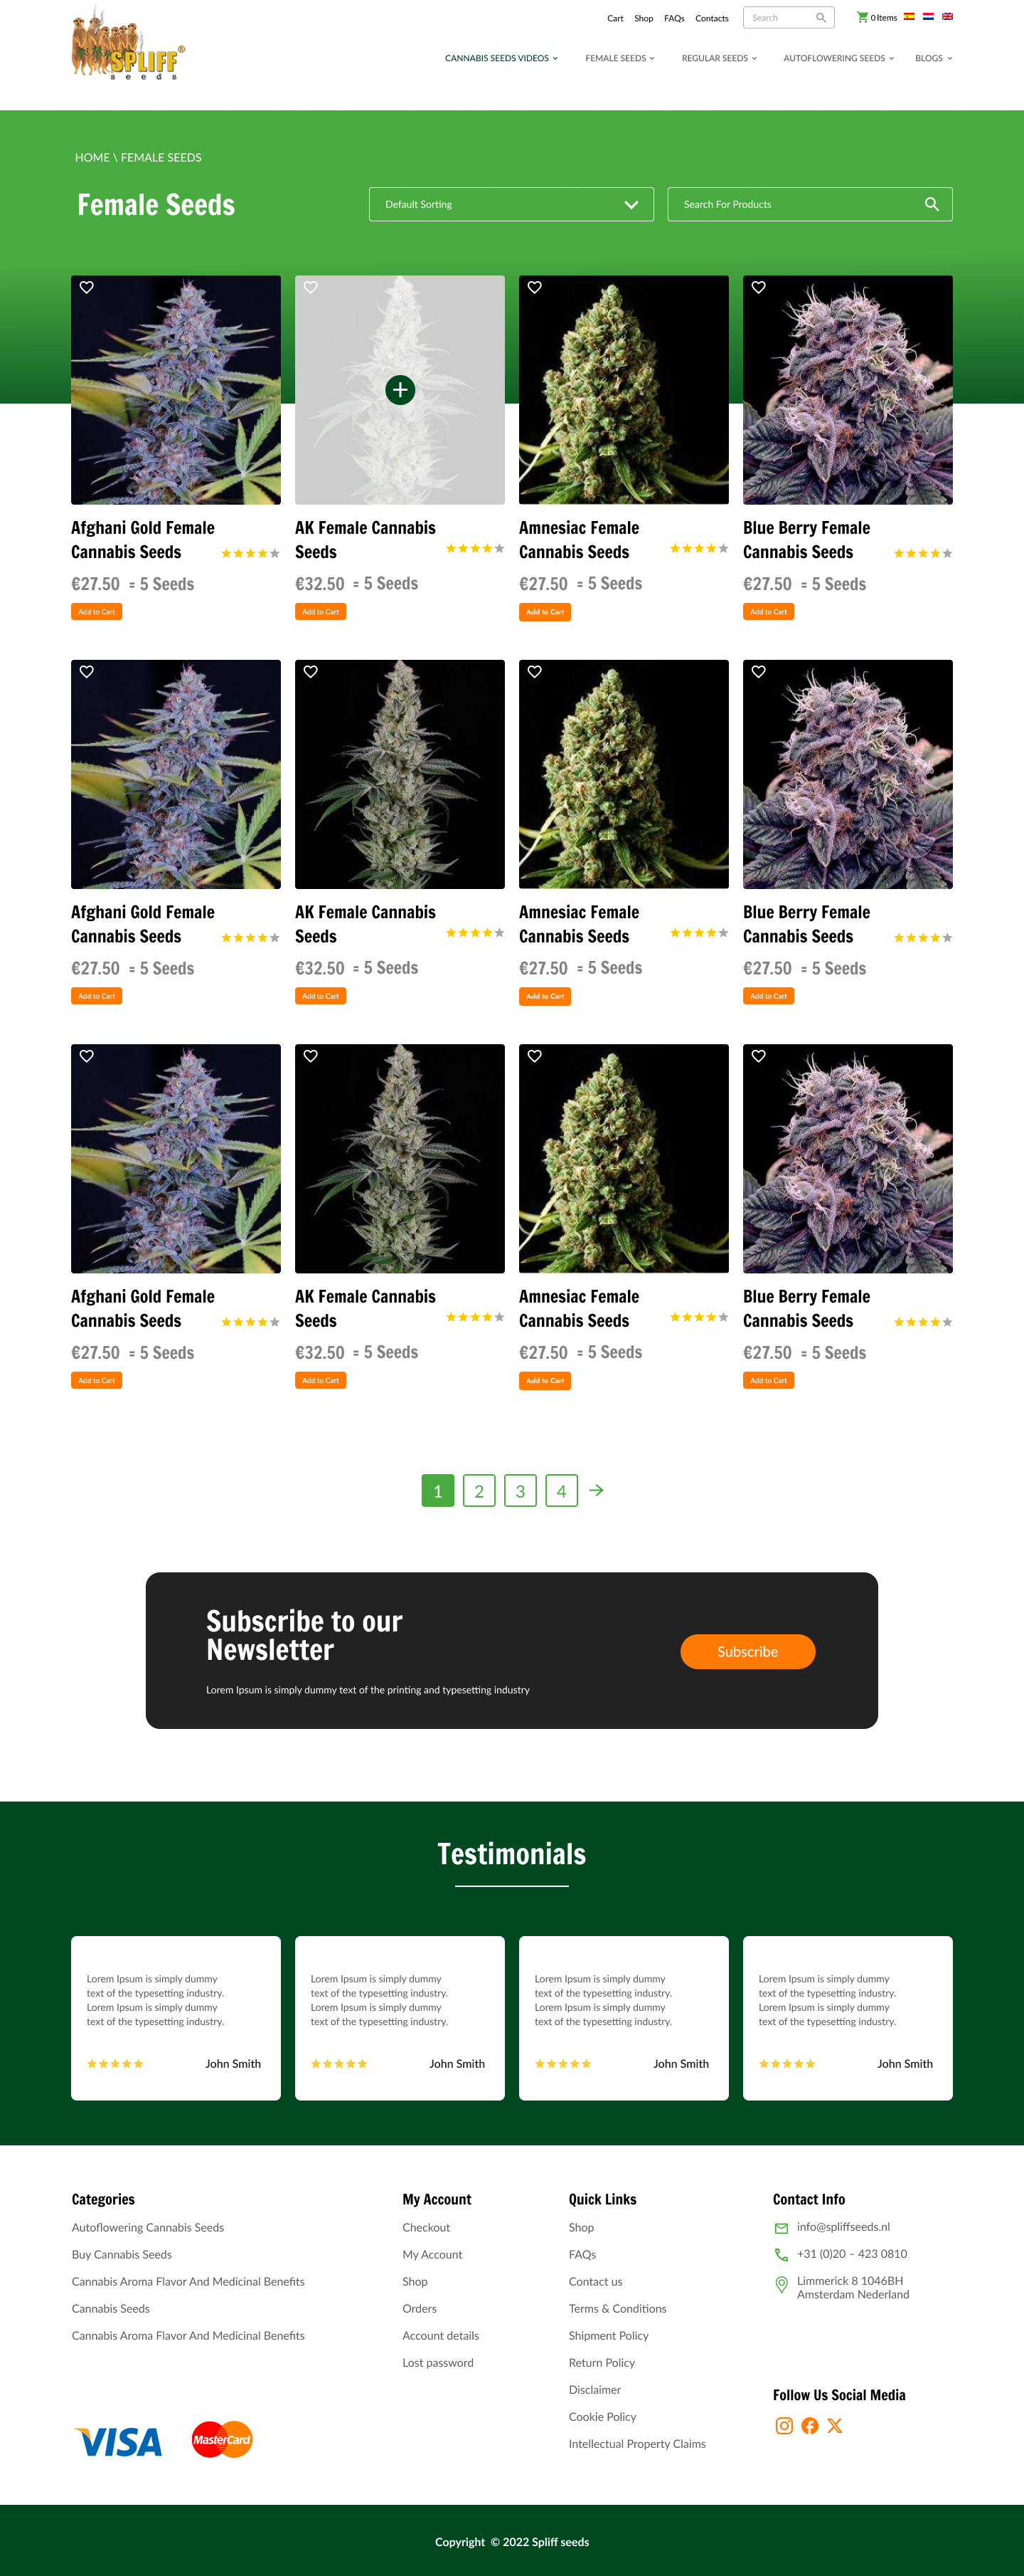Open the Facebook social media icon
Image resolution: width=1024 pixels, height=2576 pixels.
pyautogui.click(x=810, y=2425)
